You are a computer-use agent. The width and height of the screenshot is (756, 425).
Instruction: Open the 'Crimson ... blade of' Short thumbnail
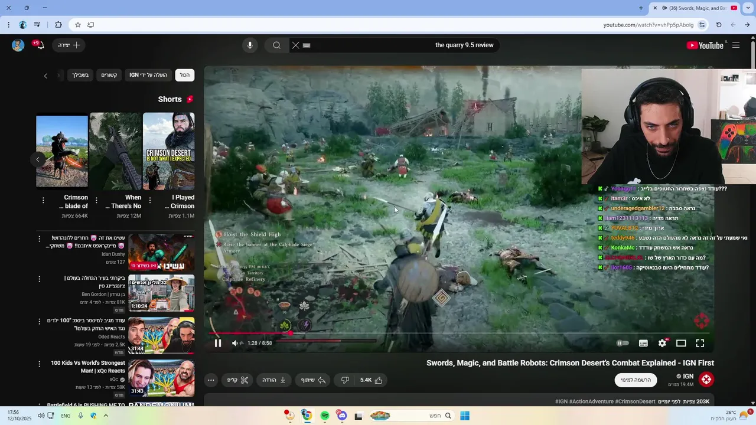coord(62,151)
